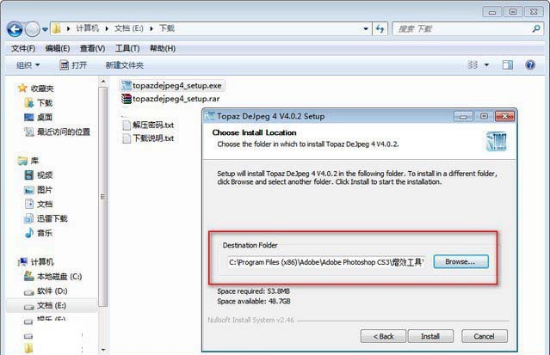The width and height of the screenshot is (550, 355).
Task: Select 计算机 in the navigation pane tree
Action: point(36,262)
